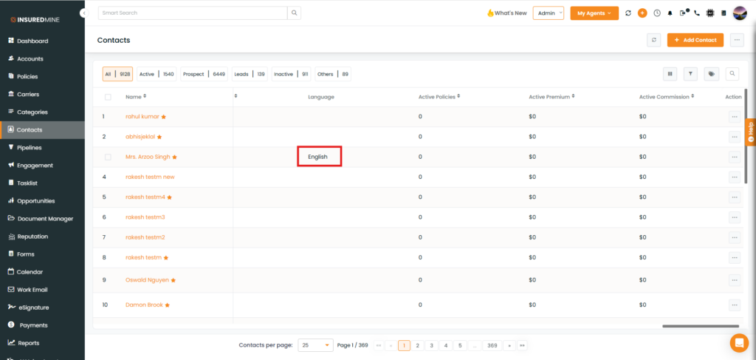Switch to the Prospect filter tab
The width and height of the screenshot is (756, 360).
pos(204,74)
